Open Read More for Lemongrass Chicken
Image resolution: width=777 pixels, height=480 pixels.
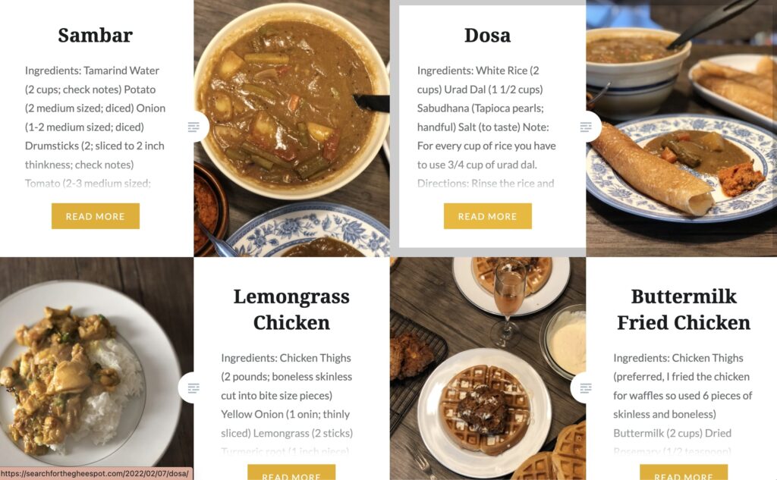pos(291,472)
